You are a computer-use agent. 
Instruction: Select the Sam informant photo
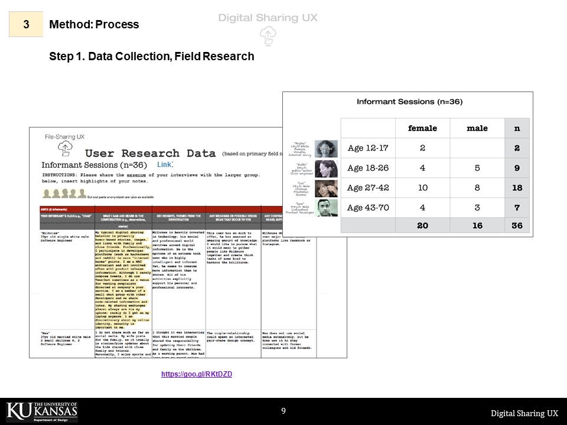pos(325,208)
